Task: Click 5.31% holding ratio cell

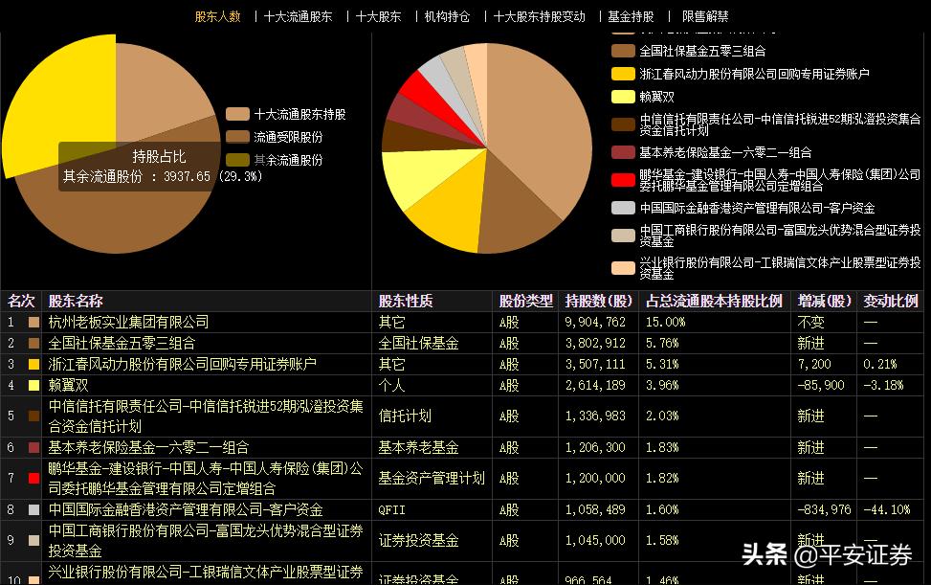Action: tap(662, 365)
